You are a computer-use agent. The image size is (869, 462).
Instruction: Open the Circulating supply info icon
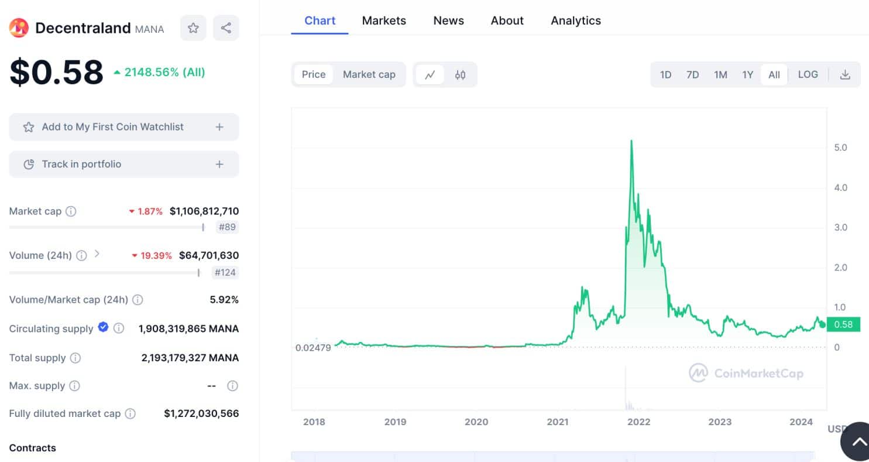[119, 328]
